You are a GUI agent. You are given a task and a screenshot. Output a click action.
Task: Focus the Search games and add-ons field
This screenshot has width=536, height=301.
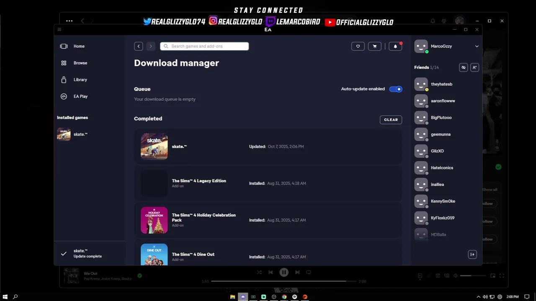[x=204, y=46]
